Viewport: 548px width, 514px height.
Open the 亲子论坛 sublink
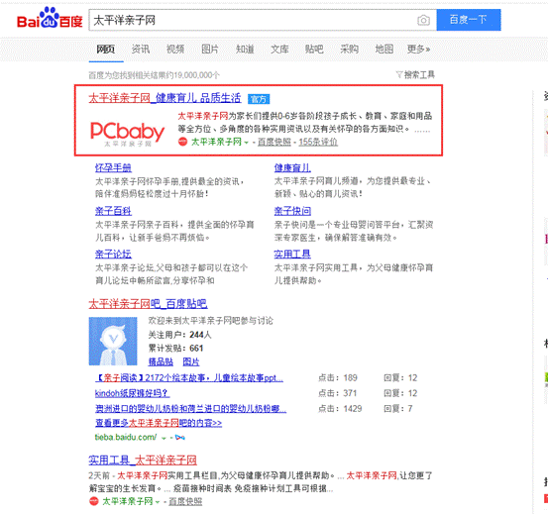[x=113, y=255]
